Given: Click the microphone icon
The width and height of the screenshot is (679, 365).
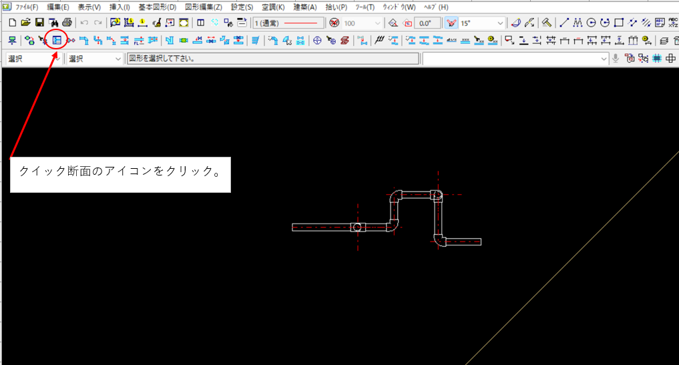Looking at the screenshot, I should click(616, 58).
